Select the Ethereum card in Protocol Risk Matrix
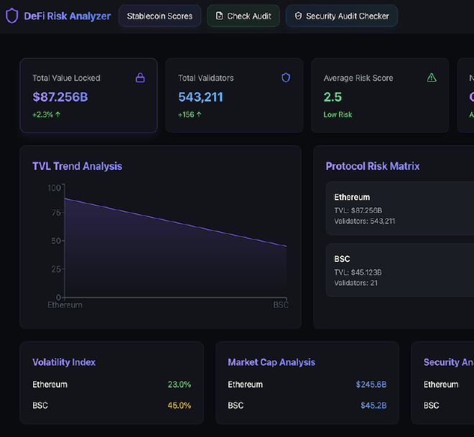The width and height of the screenshot is (474, 437). (400, 208)
